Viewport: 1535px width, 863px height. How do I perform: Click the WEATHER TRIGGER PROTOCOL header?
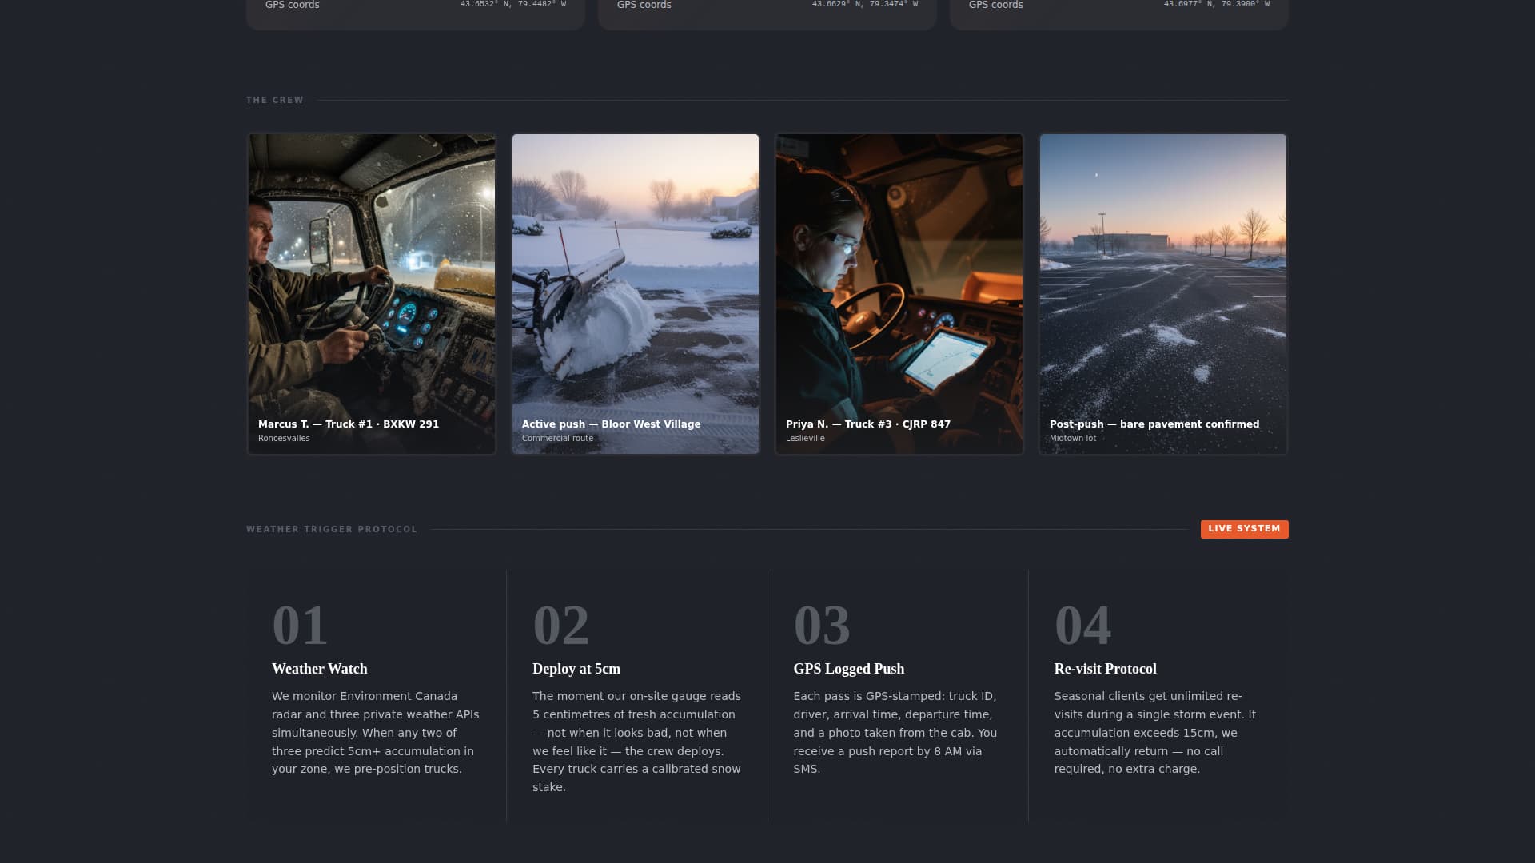pyautogui.click(x=331, y=528)
